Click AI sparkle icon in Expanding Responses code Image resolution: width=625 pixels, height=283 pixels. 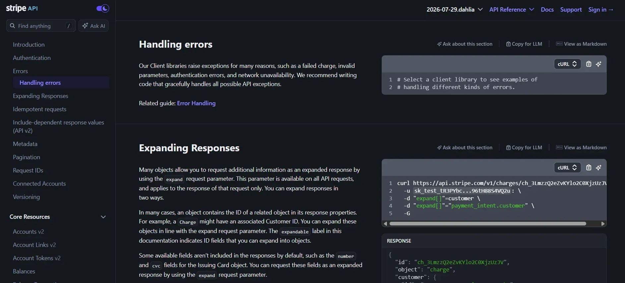coord(599,167)
